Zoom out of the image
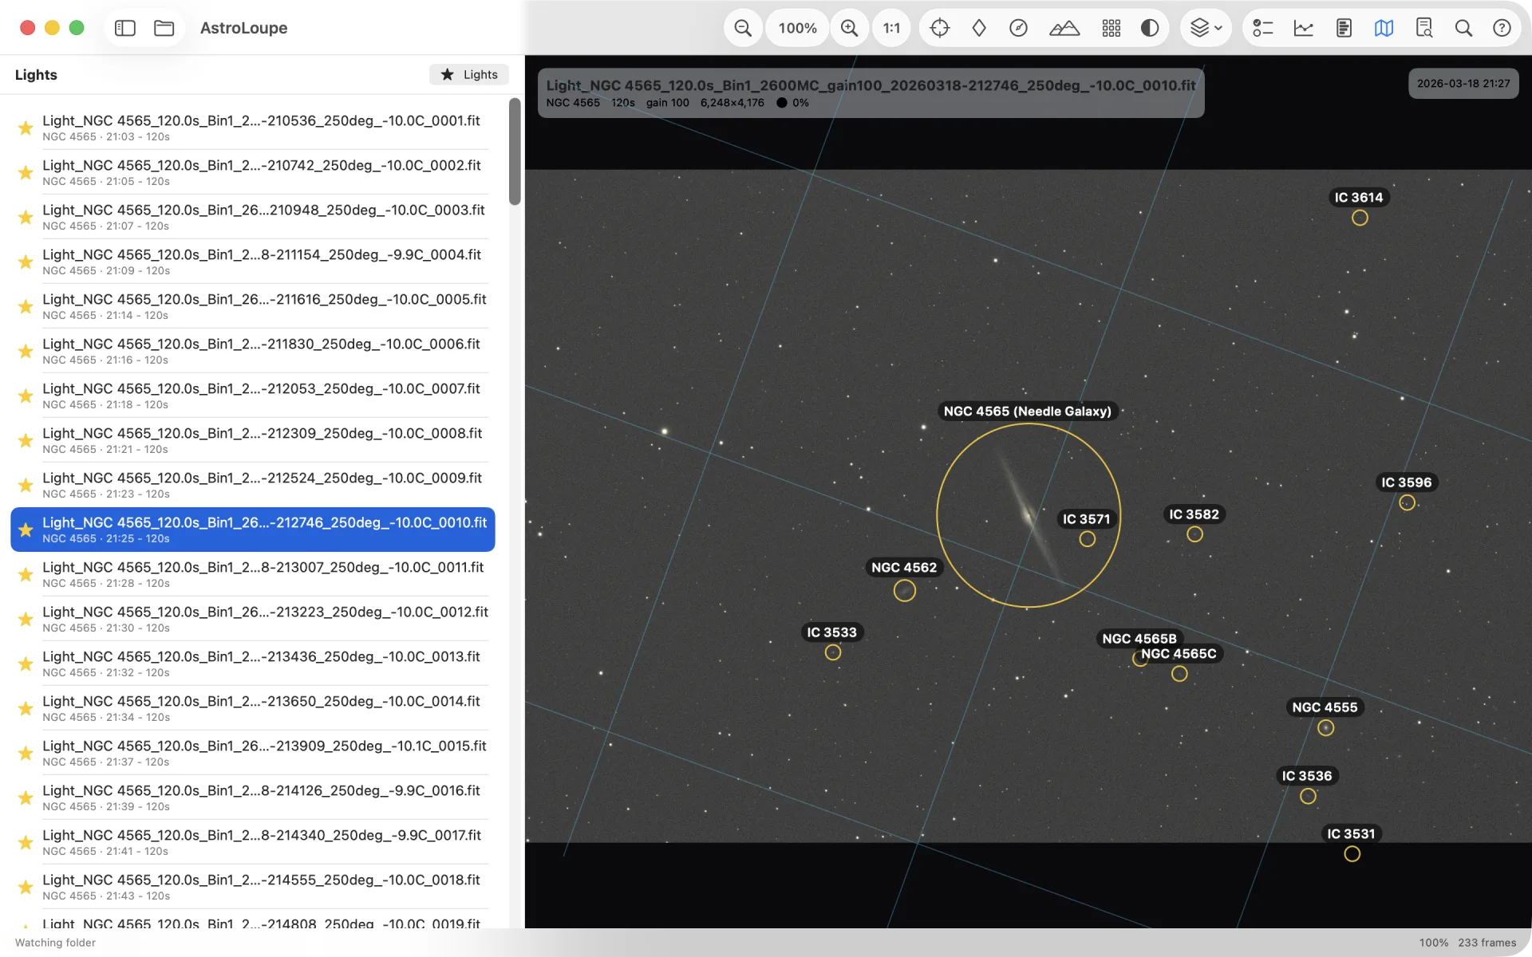The width and height of the screenshot is (1532, 957). tap(743, 28)
